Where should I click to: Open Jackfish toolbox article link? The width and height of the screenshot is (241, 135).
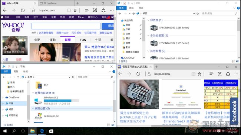point(138,117)
